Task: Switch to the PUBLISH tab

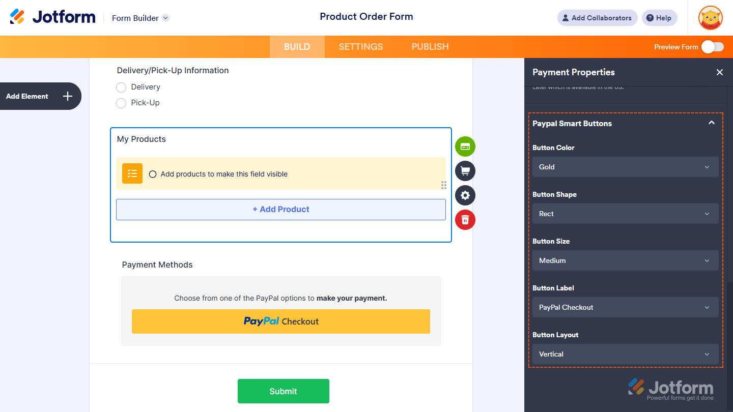Action: pyautogui.click(x=430, y=47)
